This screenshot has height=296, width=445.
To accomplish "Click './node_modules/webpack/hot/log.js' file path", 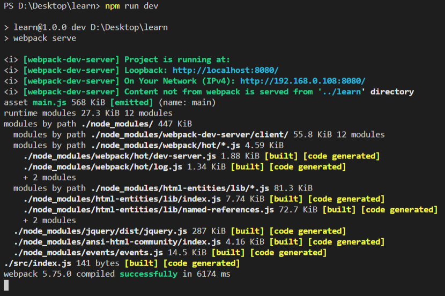I will (x=103, y=167).
